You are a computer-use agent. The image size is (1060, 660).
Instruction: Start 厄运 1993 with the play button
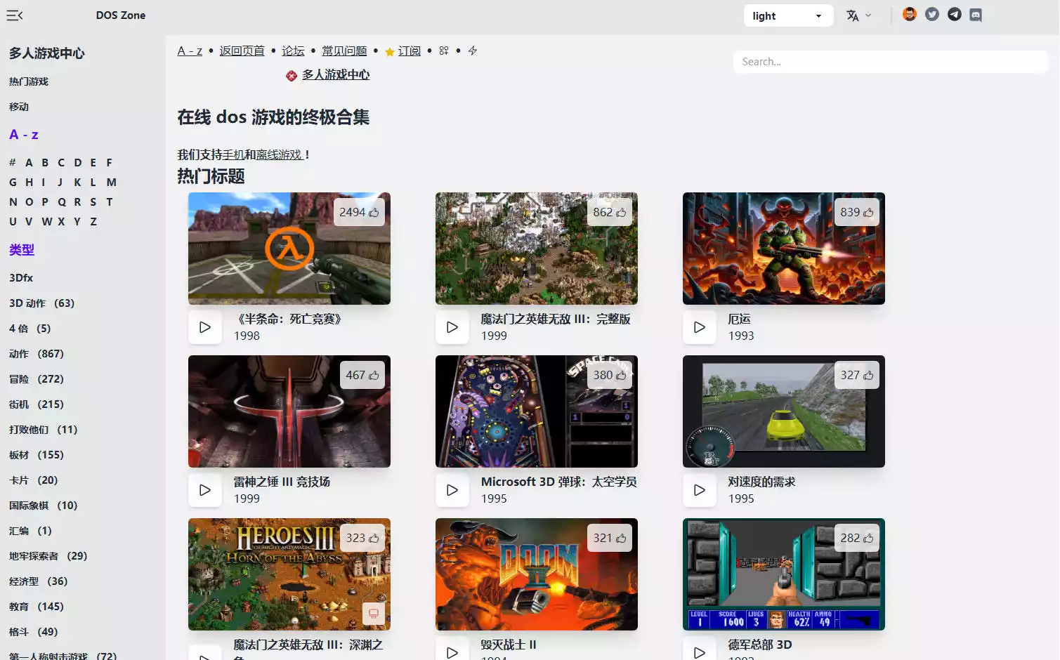pos(700,327)
